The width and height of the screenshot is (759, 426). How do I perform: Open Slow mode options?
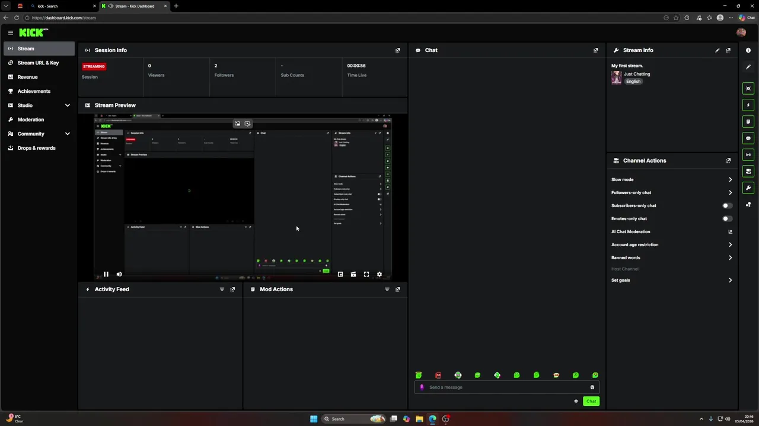[x=672, y=180]
